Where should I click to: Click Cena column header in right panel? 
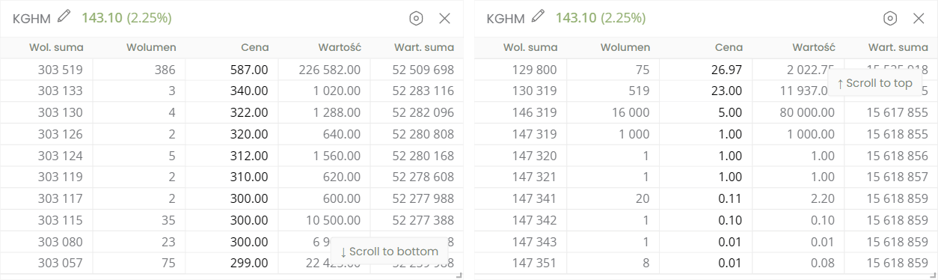point(729,47)
